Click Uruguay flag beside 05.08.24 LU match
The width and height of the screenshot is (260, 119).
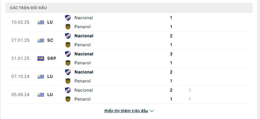[x=41, y=94]
